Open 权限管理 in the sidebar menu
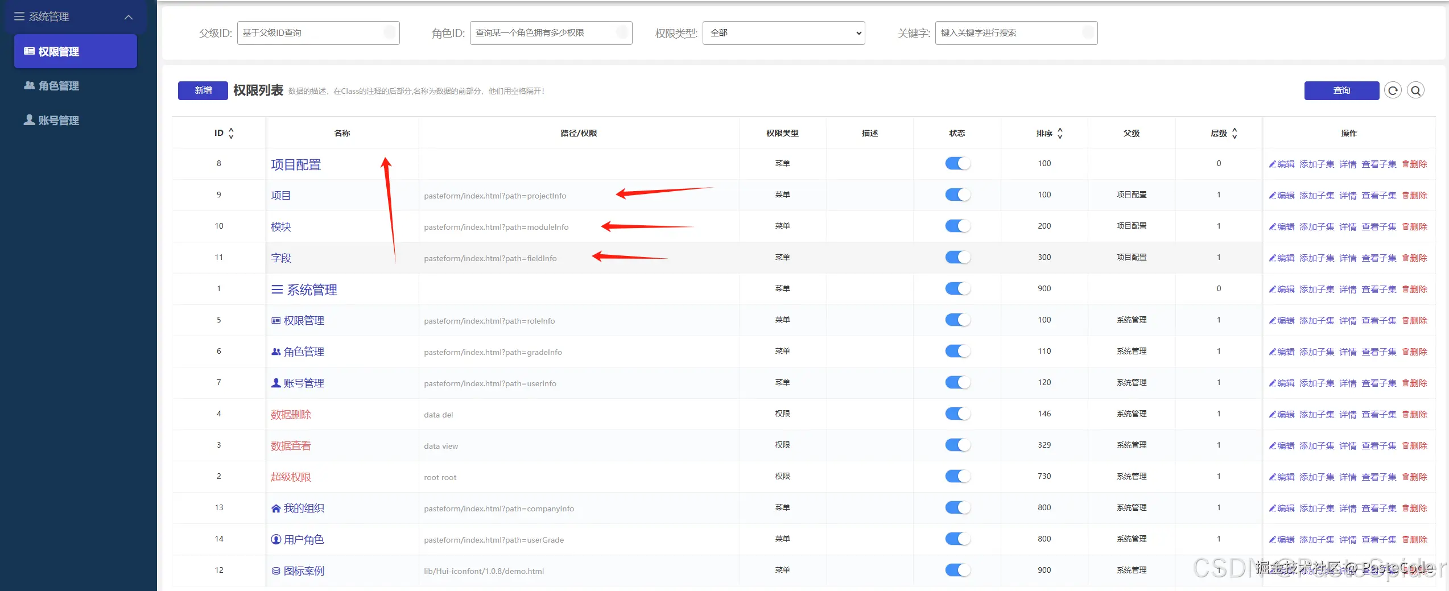The height and width of the screenshot is (591, 1449). [76, 51]
